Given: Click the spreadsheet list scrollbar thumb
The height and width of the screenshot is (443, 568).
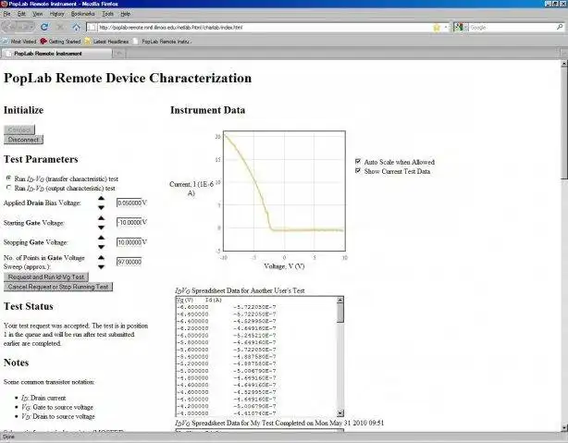Looking at the screenshot, I should coord(340,313).
